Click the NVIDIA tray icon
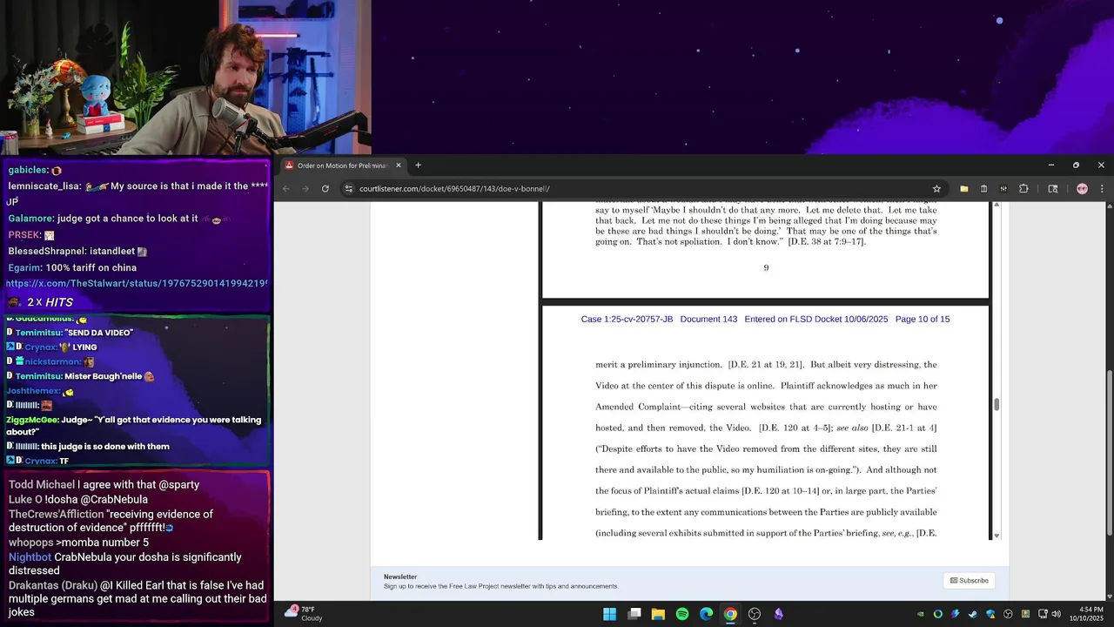This screenshot has width=1114, height=627. pyautogui.click(x=921, y=614)
